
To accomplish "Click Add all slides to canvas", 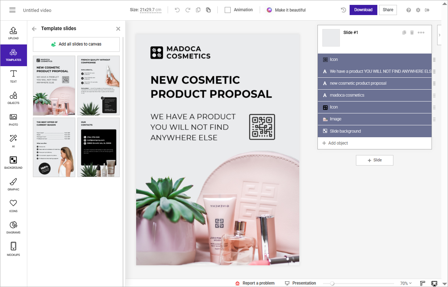I will [76, 44].
